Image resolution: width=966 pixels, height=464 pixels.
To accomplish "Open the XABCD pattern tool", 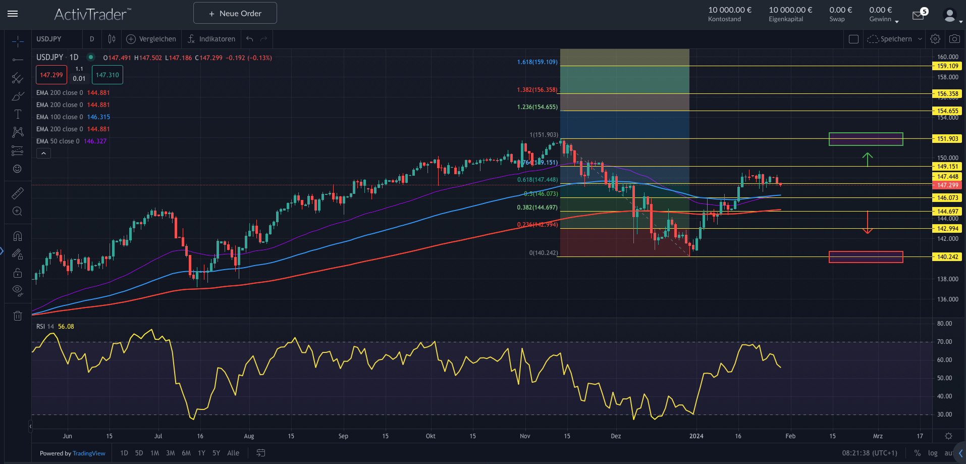I will [x=18, y=132].
